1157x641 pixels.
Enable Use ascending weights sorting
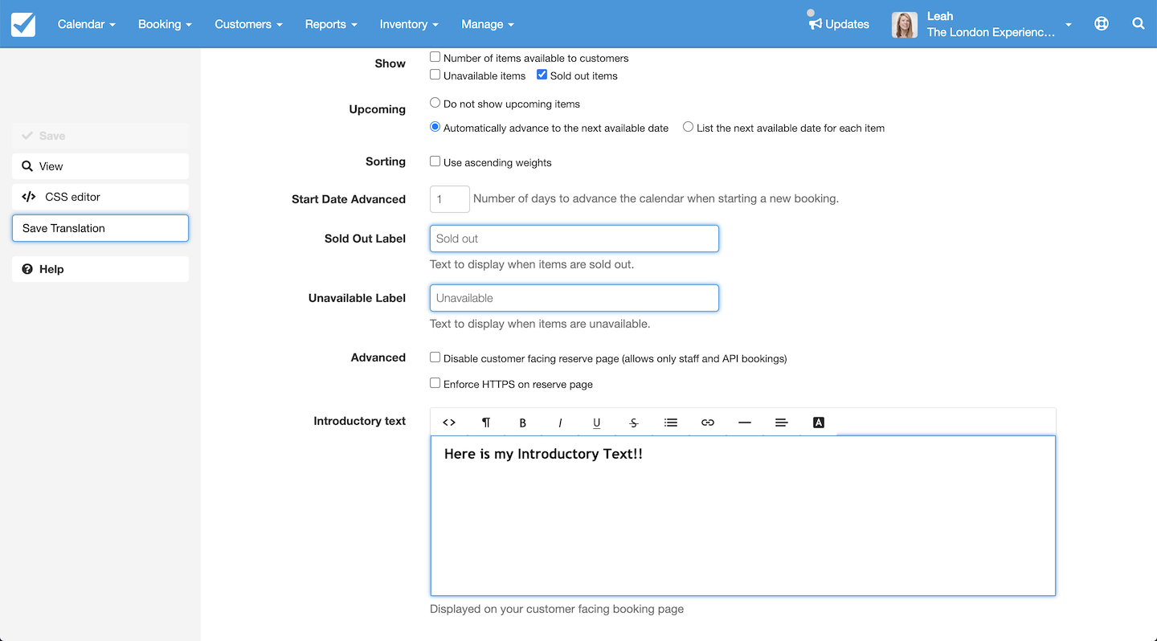coord(435,161)
